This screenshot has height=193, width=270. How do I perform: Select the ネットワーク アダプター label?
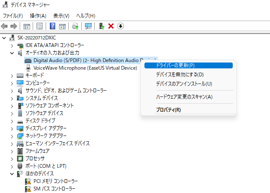46,136
